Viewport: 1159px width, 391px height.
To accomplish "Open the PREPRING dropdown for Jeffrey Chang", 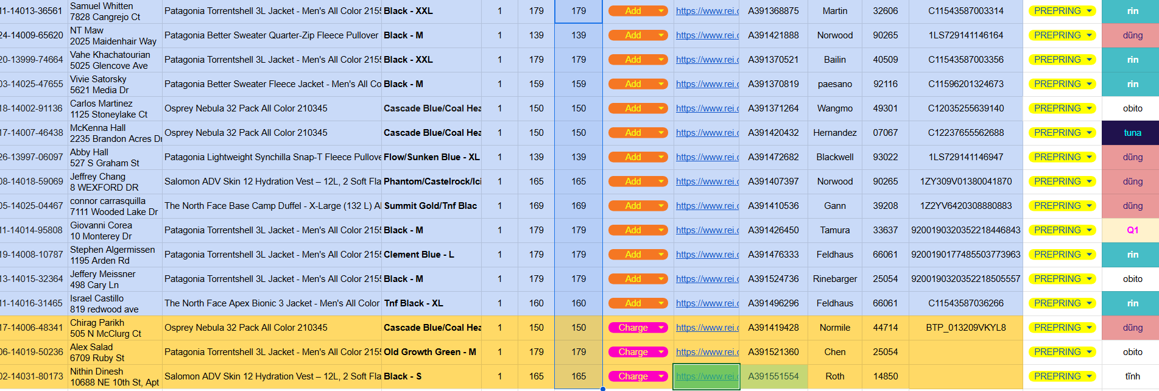I will pyautogui.click(x=1062, y=181).
